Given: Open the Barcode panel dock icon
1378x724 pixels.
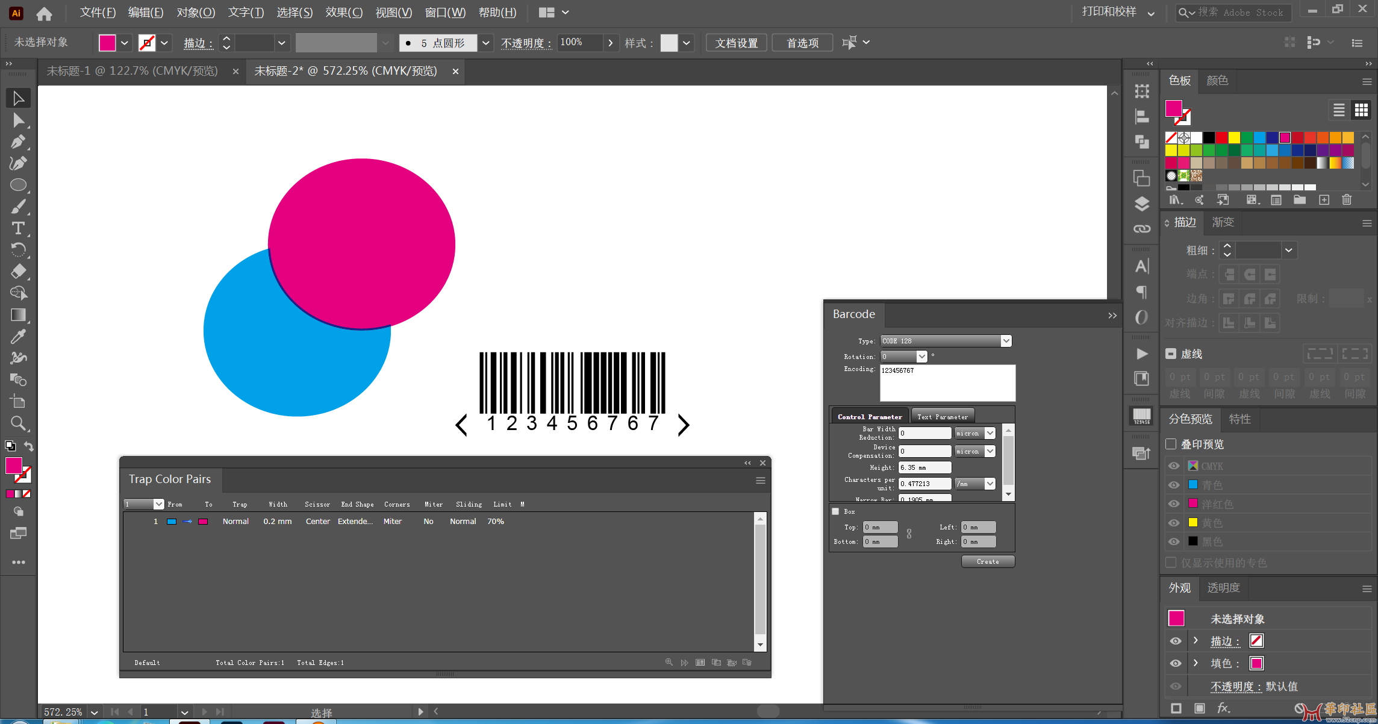Looking at the screenshot, I should coord(1142,416).
